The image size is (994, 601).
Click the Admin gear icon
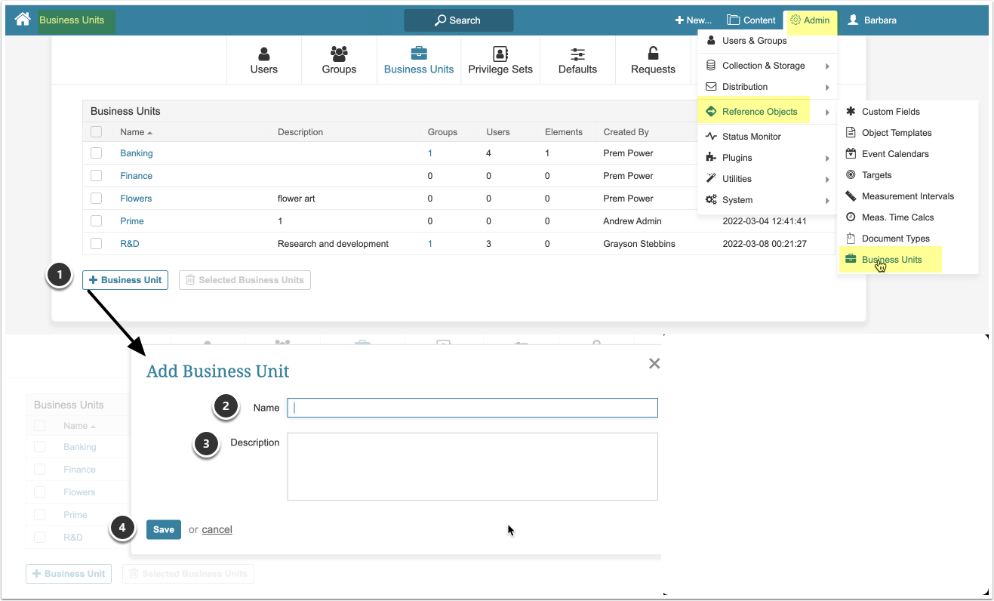pos(796,20)
